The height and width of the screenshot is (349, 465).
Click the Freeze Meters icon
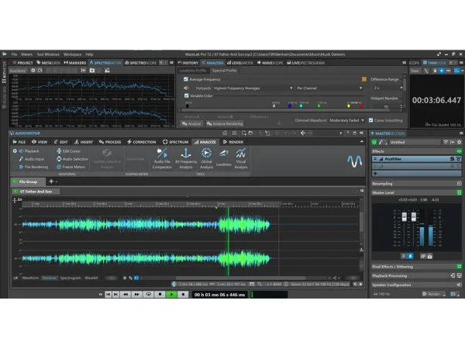pyautogui.click(x=71, y=166)
